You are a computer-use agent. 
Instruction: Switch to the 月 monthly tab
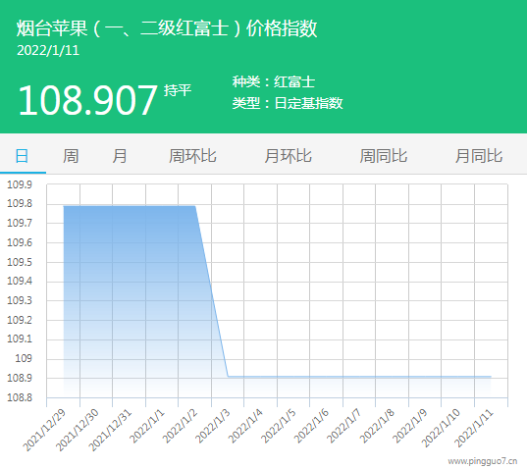[120, 156]
